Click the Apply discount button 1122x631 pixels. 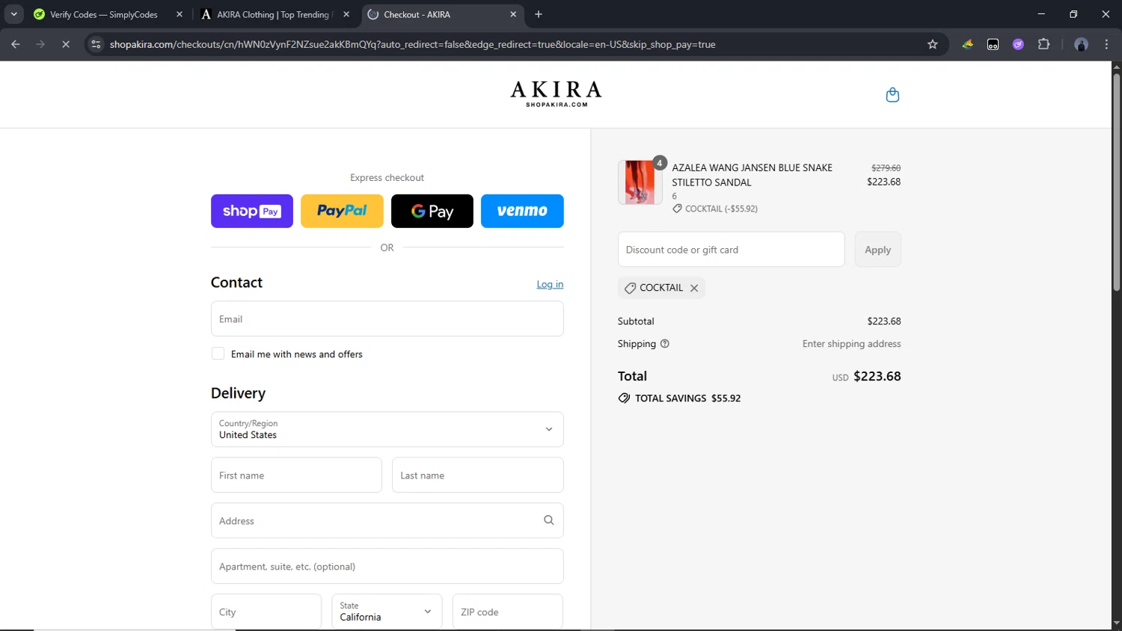click(877, 250)
